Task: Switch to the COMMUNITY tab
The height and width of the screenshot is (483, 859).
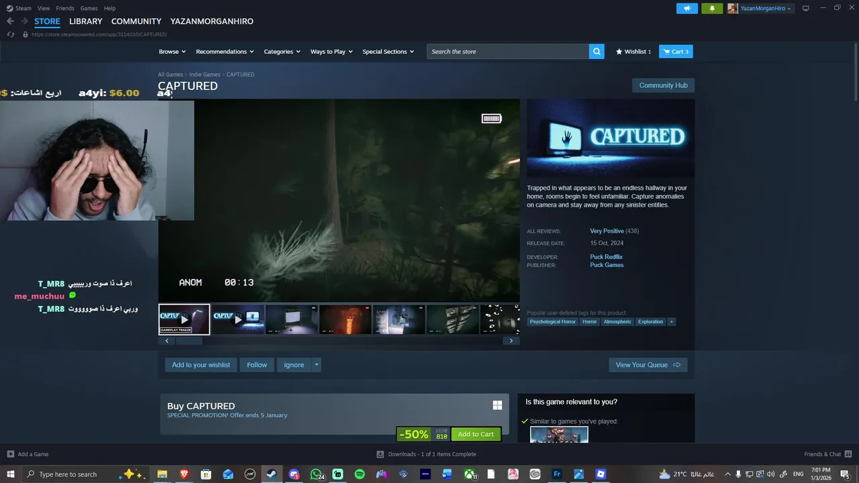Action: pyautogui.click(x=136, y=21)
